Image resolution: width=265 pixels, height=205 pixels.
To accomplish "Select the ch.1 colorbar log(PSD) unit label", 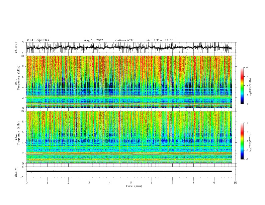I will tap(250, 87).
